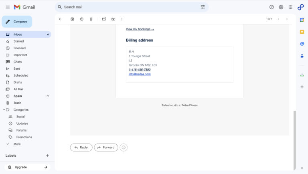The height and width of the screenshot is (174, 308).
Task: Report this email as spam
Action: (x=82, y=19)
